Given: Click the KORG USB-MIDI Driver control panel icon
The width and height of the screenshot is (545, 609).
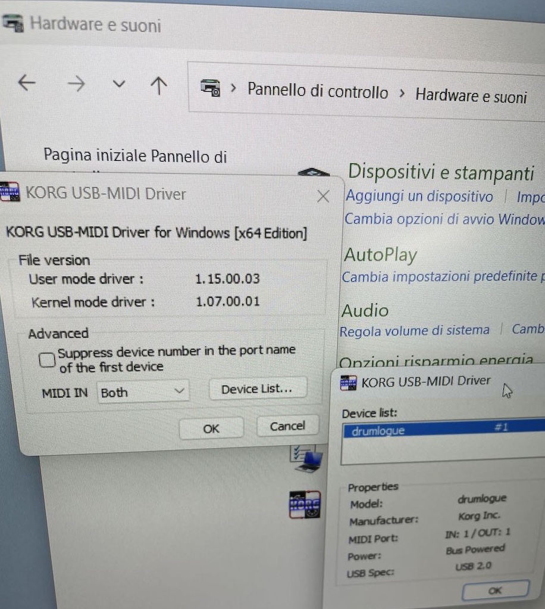Looking at the screenshot, I should tap(305, 505).
